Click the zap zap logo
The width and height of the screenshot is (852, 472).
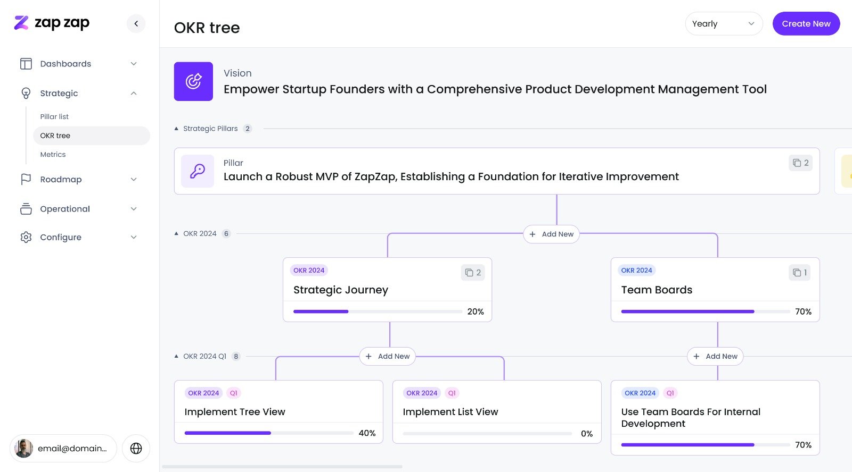point(52,23)
